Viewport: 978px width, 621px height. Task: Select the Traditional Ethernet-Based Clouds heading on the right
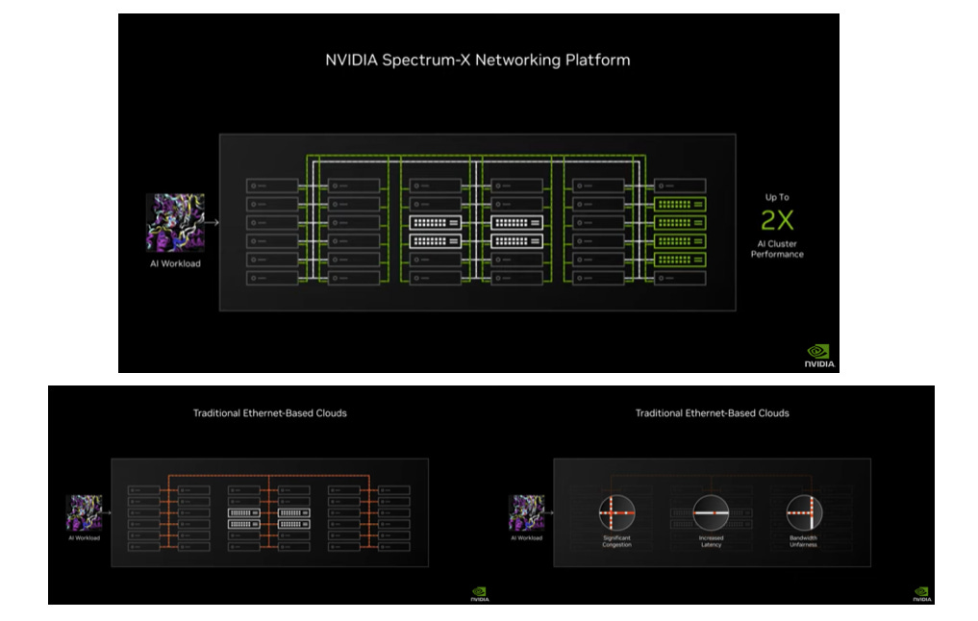coord(711,412)
